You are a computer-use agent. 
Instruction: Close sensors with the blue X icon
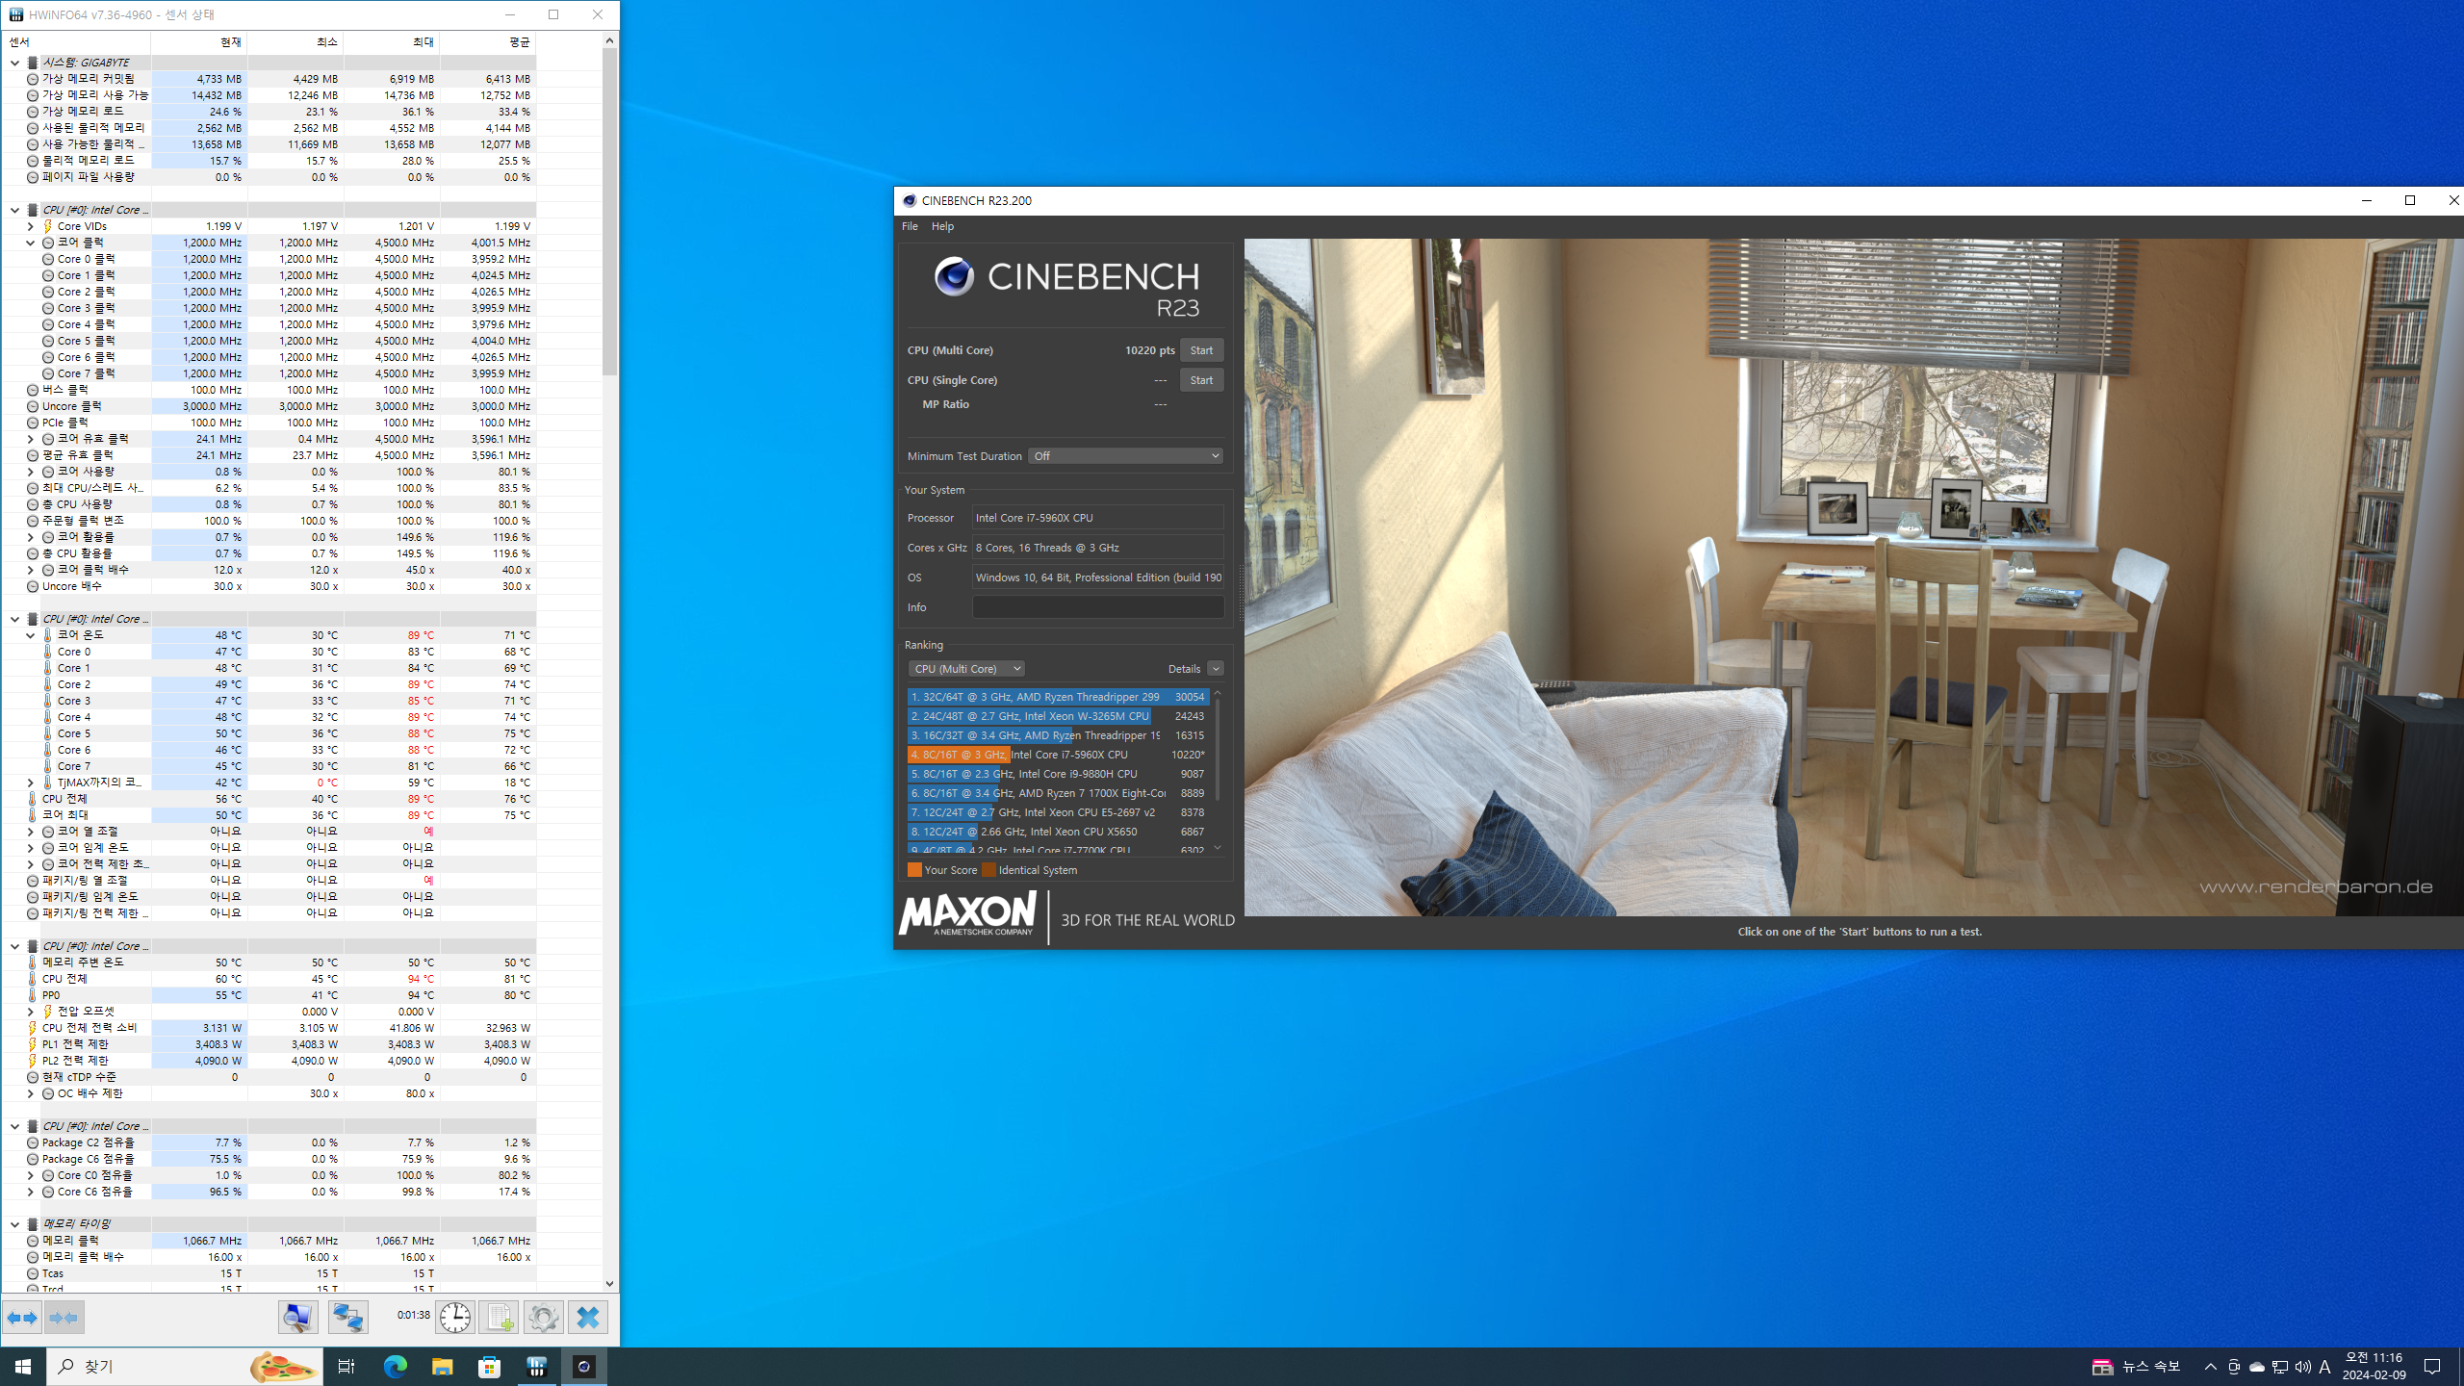[x=587, y=1317]
